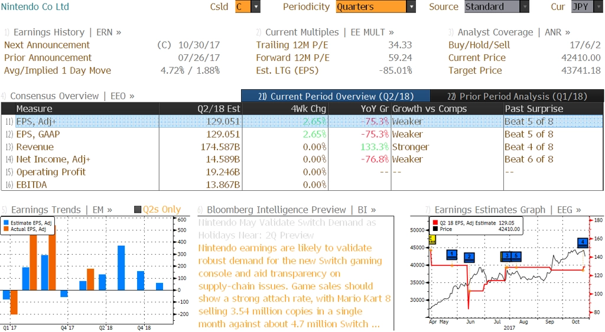Viewport: 605px width, 332px height.
Task: Click the Revenue estimate 174.587B
Action: [220, 147]
